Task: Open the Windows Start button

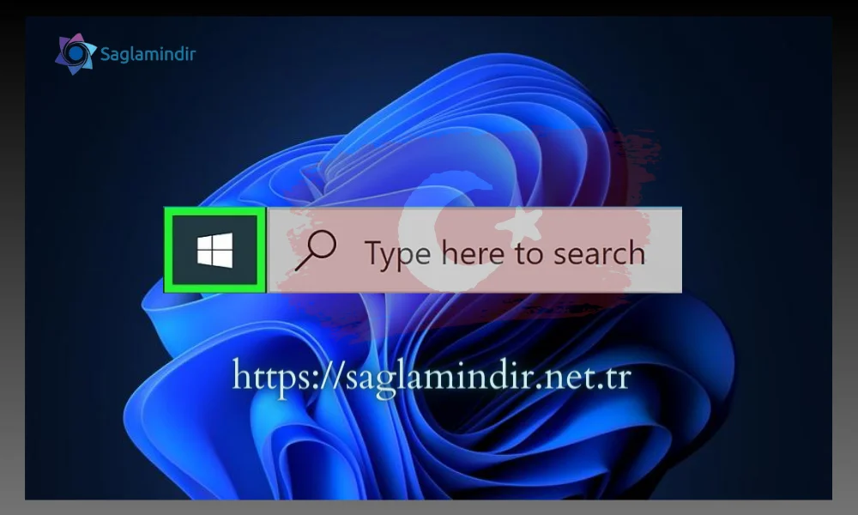Action: click(215, 250)
